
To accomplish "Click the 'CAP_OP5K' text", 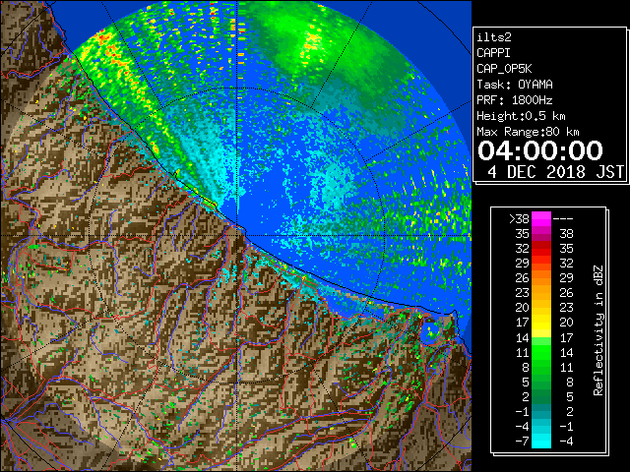I will pos(504,69).
